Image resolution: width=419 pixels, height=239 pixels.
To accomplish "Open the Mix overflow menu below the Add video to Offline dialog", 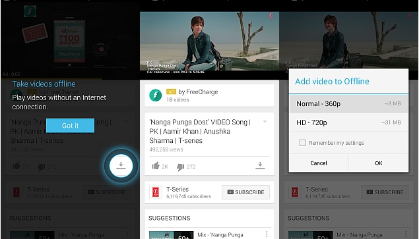I will pyautogui.click(x=406, y=234).
